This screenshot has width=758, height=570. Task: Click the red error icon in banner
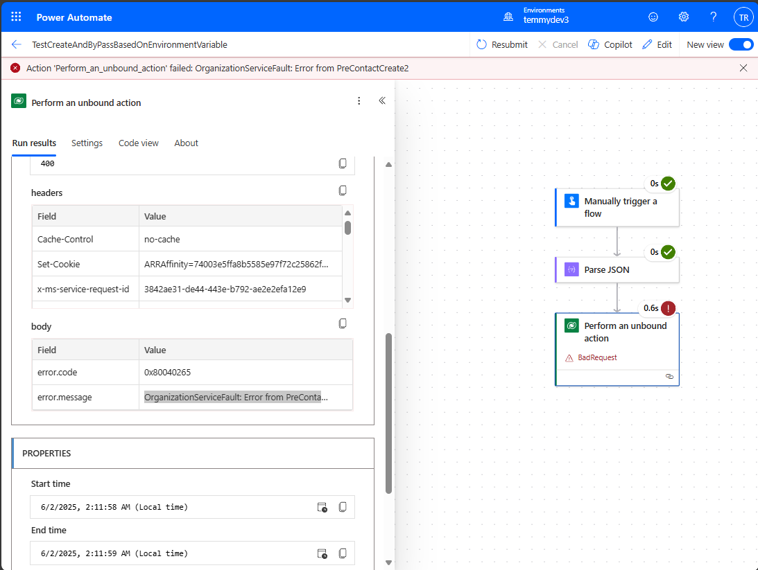[x=15, y=68]
